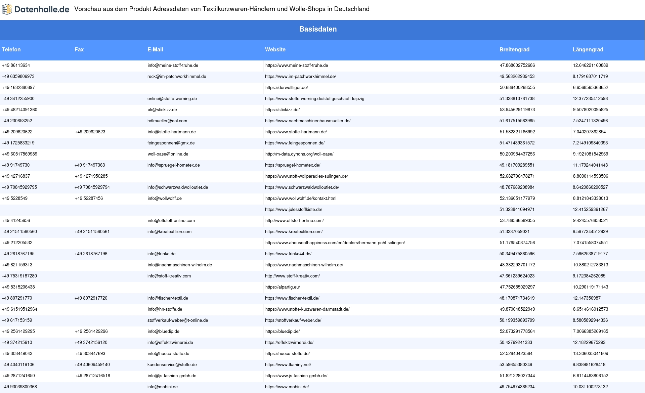Open the www.meine-stoff-truhe.de website link

[x=297, y=65]
